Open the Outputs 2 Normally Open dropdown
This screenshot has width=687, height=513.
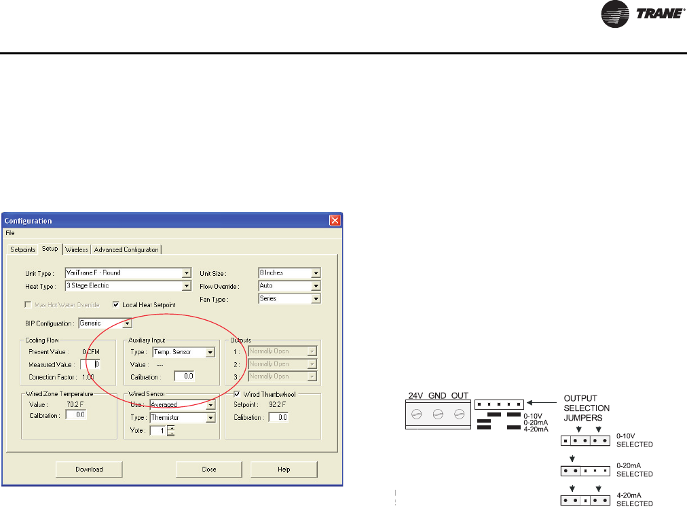tap(312, 364)
